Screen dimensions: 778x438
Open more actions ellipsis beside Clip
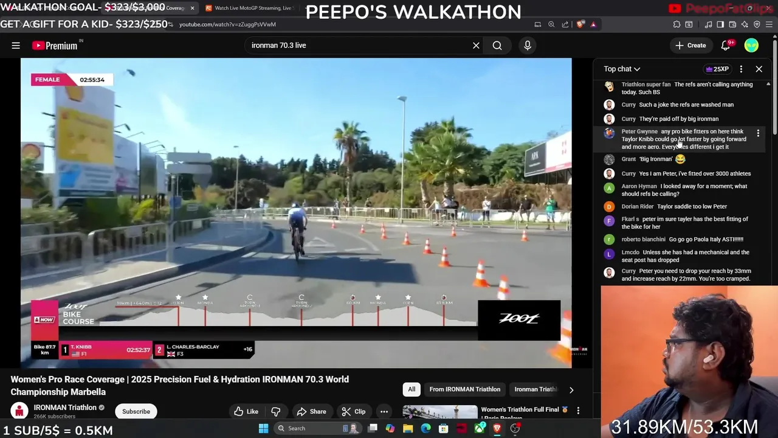tap(384, 411)
